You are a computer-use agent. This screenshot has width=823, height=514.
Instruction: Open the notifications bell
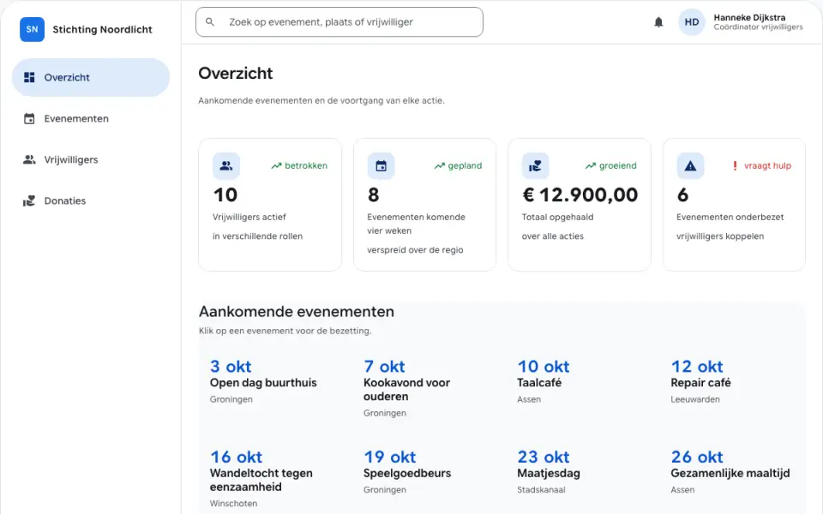[658, 22]
